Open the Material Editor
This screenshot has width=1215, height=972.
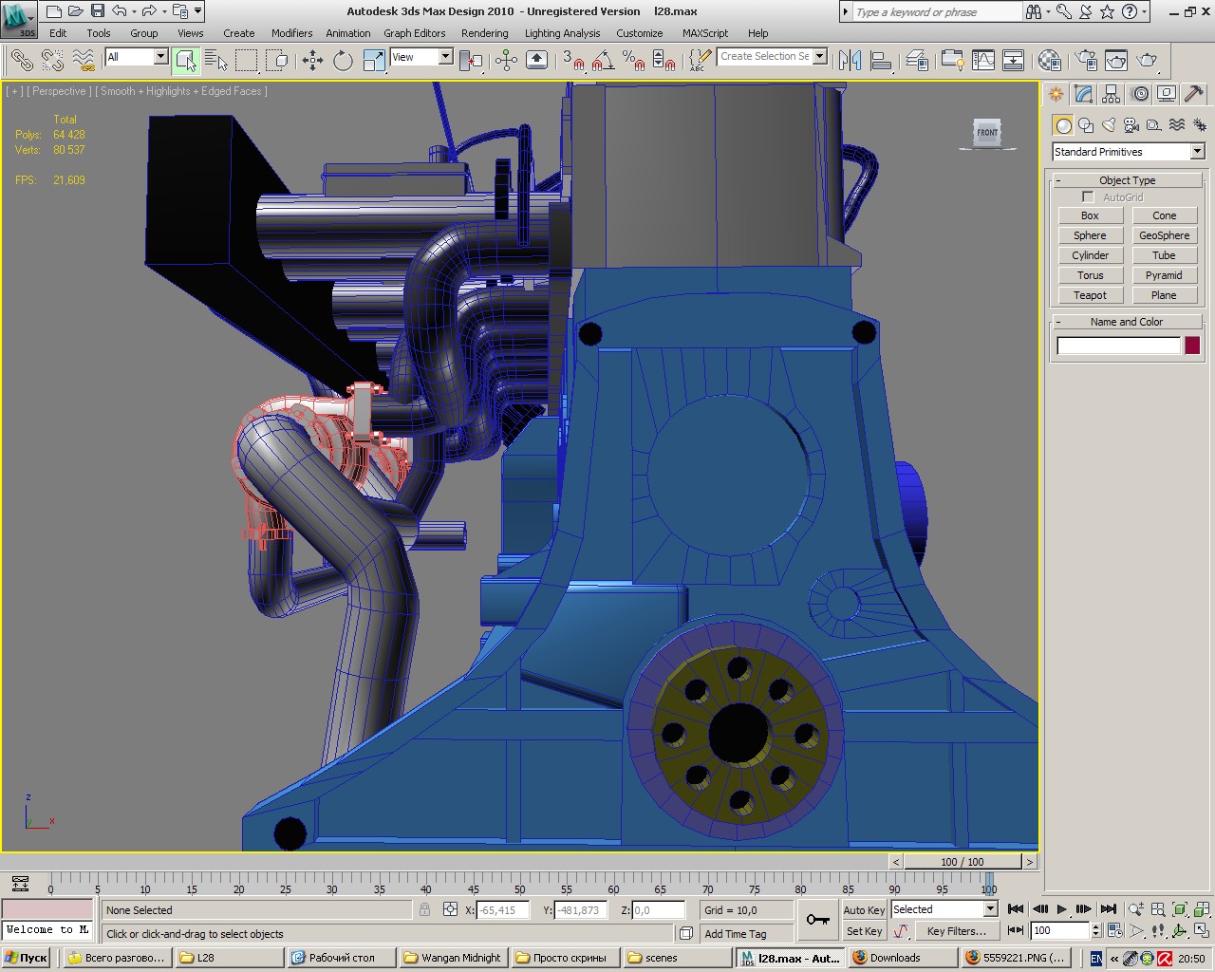[x=1049, y=61]
